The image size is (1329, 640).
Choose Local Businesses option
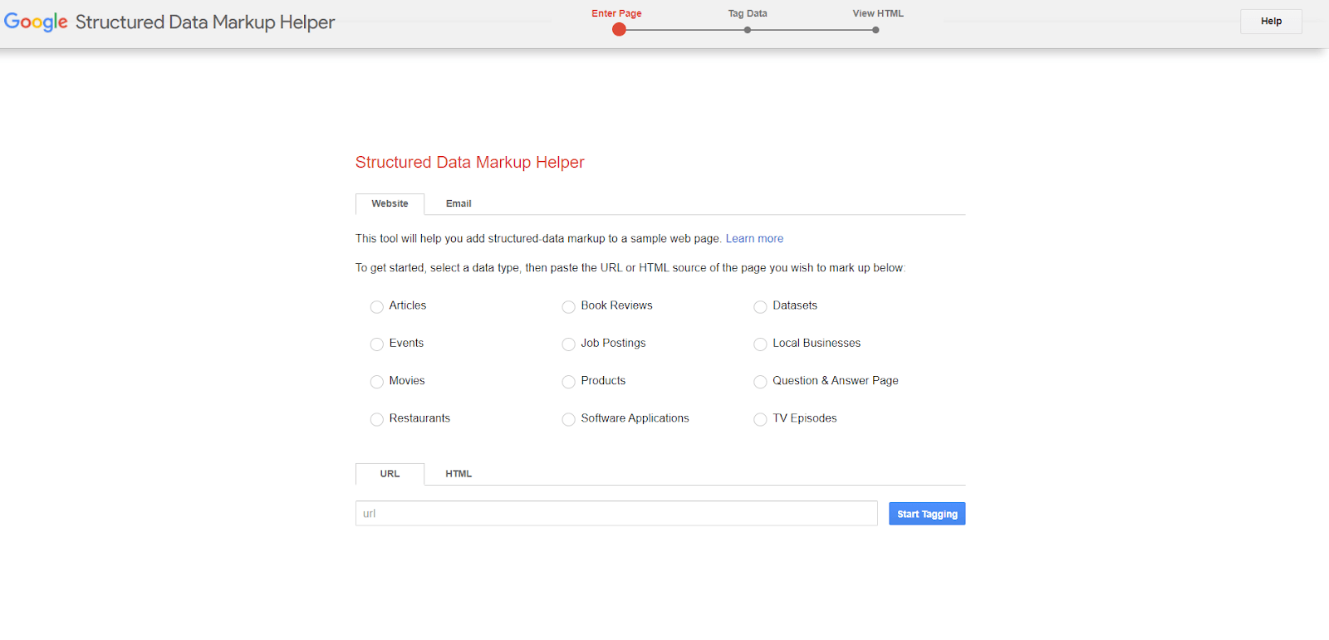point(760,344)
